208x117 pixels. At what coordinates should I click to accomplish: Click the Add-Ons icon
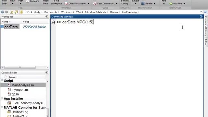pyautogui.click(x=171, y=4)
